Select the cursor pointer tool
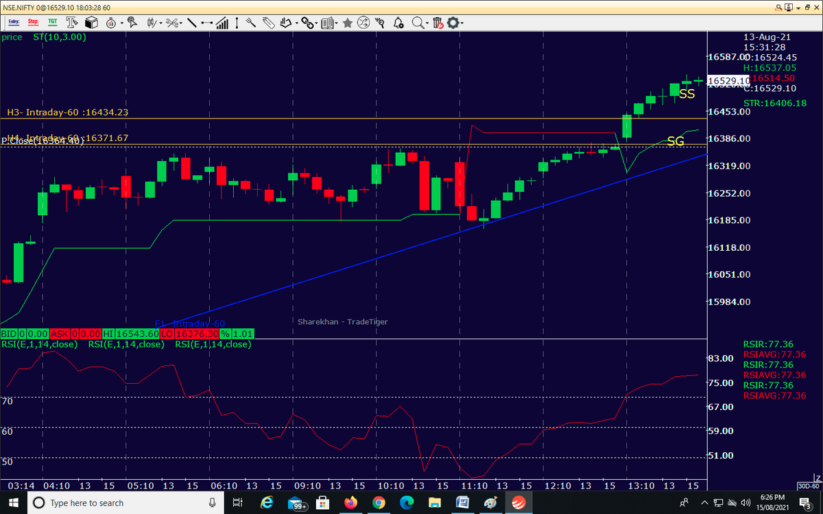The image size is (823, 514). click(x=131, y=23)
